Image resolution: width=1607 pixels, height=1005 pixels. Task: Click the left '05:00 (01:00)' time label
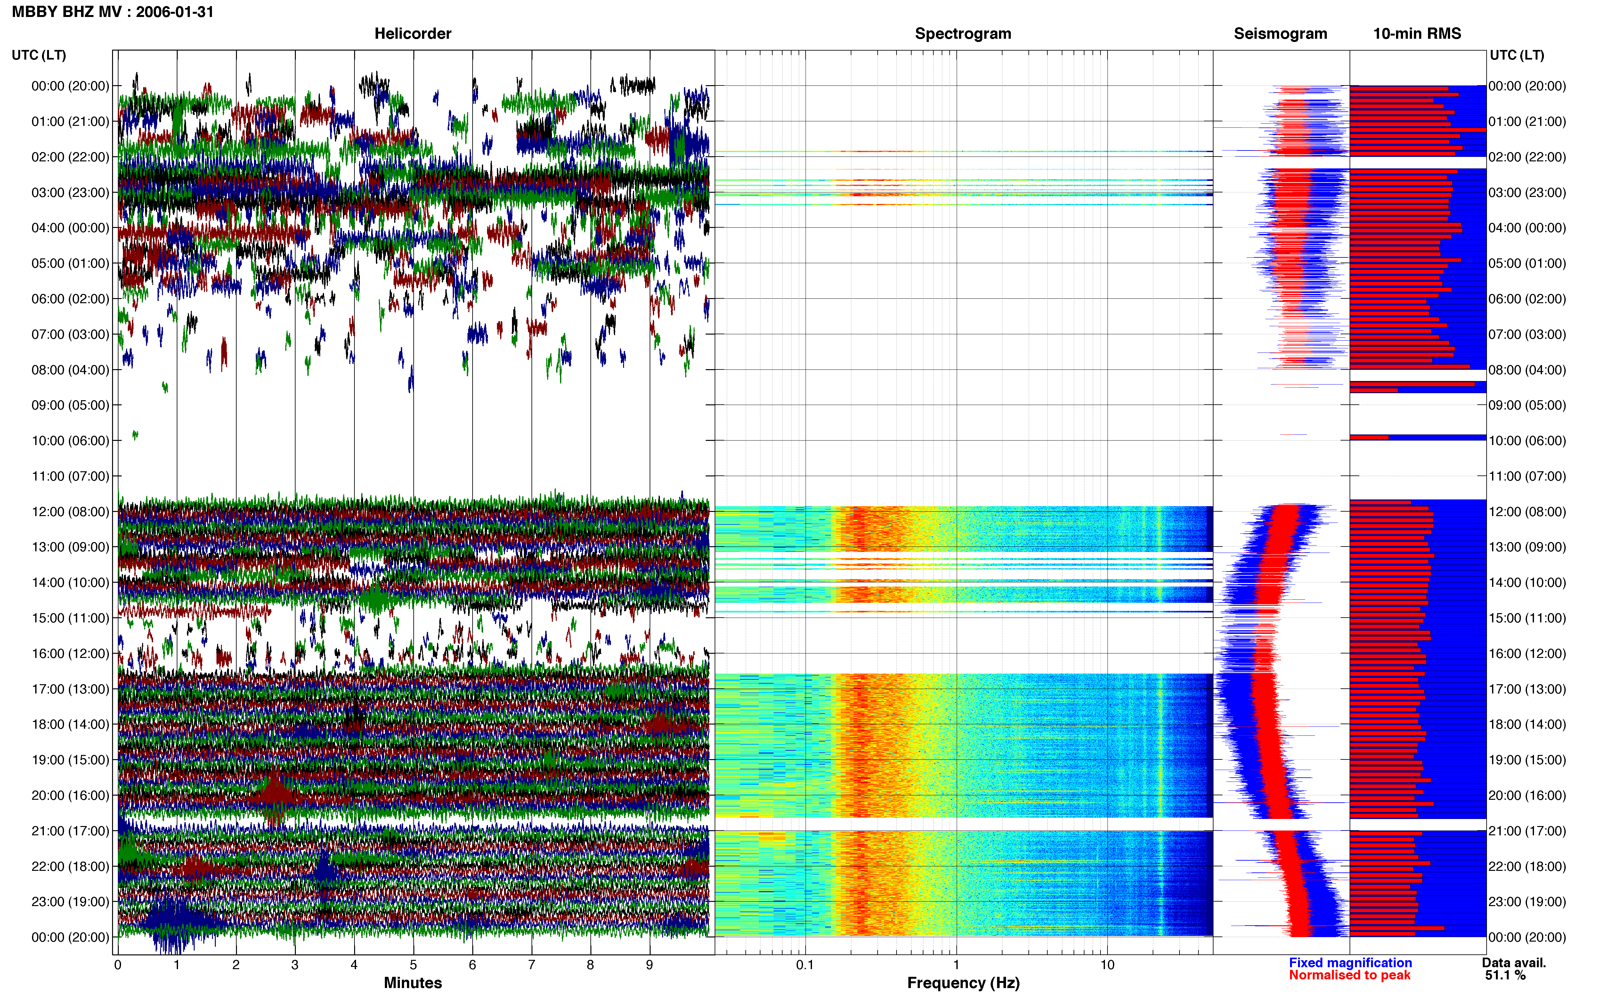tap(70, 263)
